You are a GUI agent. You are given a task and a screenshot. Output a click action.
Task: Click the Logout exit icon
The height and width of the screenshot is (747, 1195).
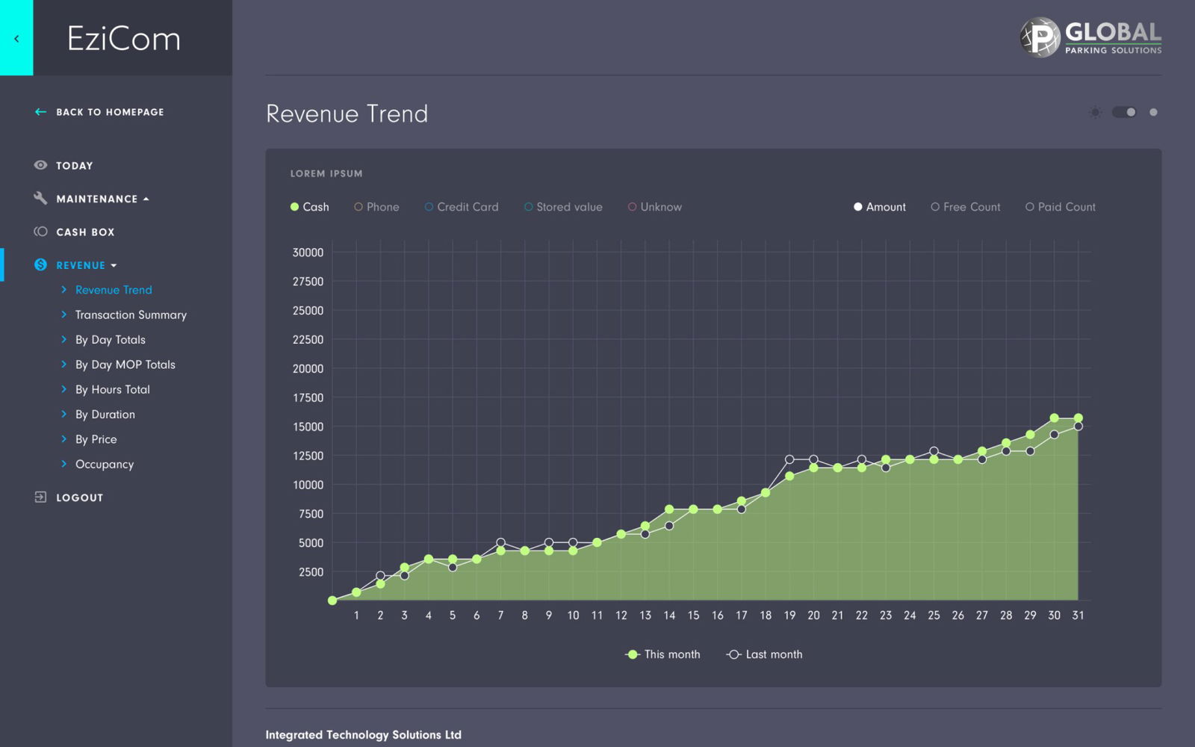[x=40, y=497]
